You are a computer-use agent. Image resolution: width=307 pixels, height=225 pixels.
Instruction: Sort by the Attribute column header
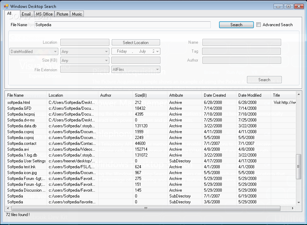[x=185, y=95]
